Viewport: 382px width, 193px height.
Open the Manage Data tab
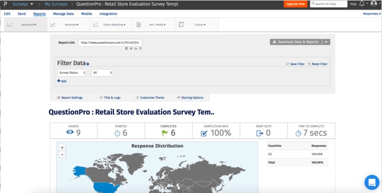point(64,14)
